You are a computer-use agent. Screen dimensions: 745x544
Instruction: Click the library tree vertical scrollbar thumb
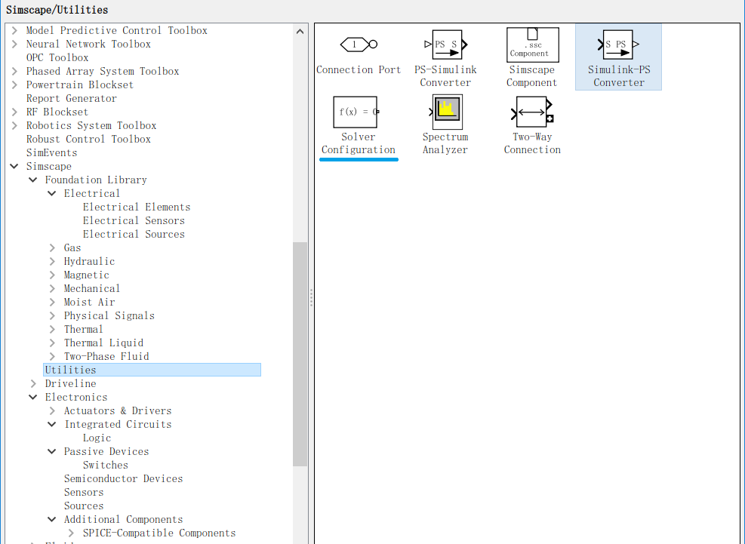tap(300, 354)
